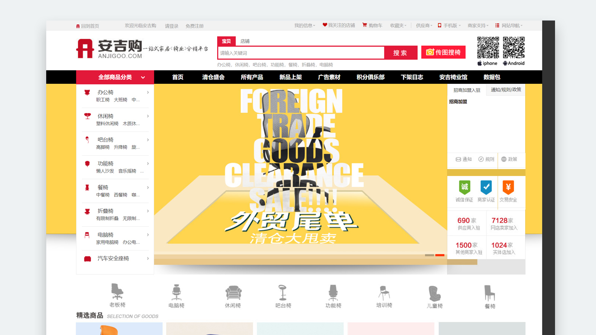Click the red 办公椅 category icon in sidebar
The width and height of the screenshot is (596, 335).
tap(87, 92)
